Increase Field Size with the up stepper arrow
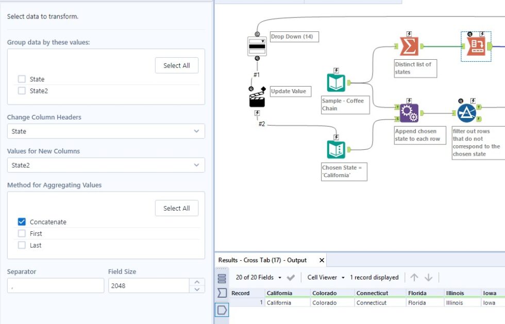The width and height of the screenshot is (505, 324). 197,282
